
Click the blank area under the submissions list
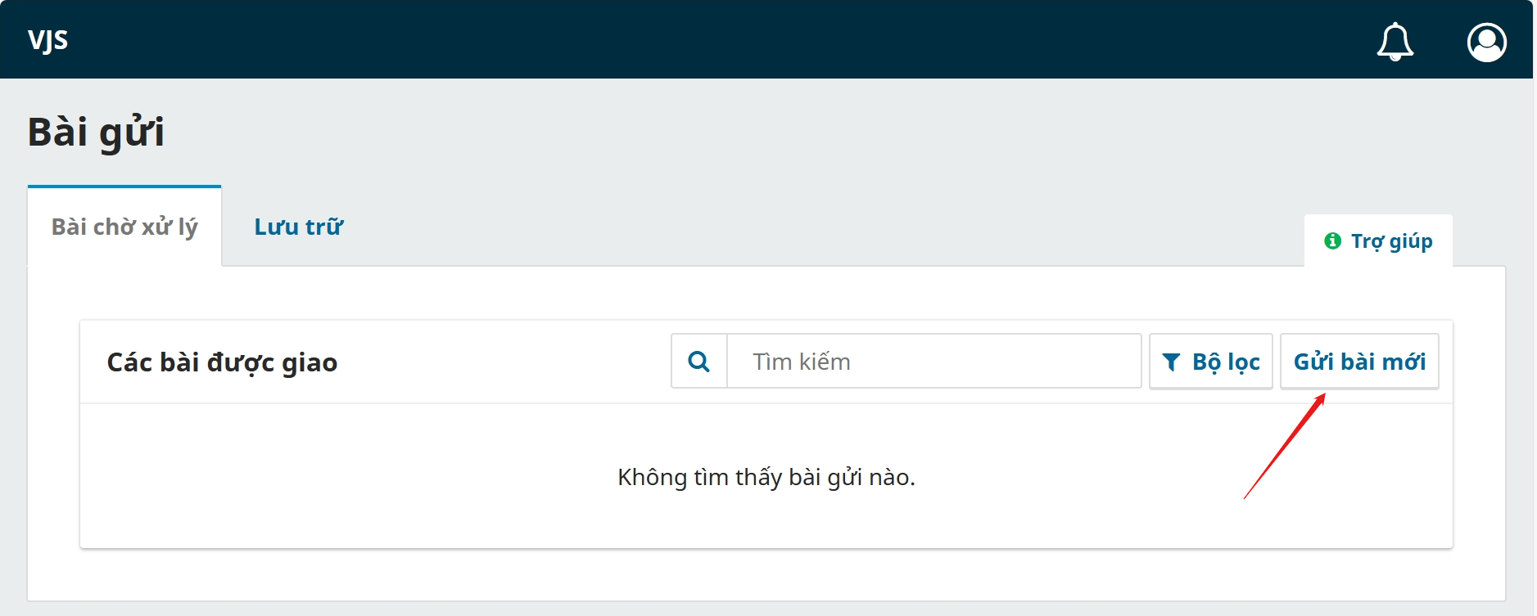tap(766, 575)
